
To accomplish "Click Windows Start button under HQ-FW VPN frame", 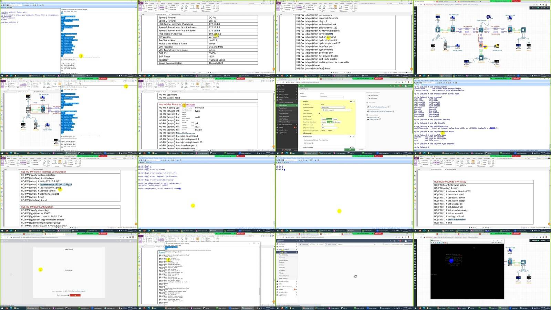I will 277,153.
